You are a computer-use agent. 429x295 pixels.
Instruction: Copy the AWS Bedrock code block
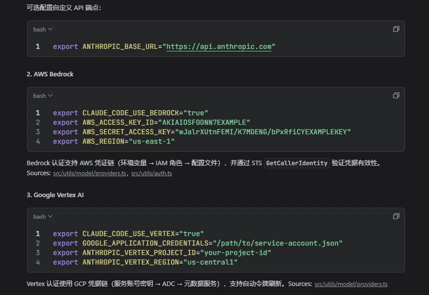tap(396, 95)
